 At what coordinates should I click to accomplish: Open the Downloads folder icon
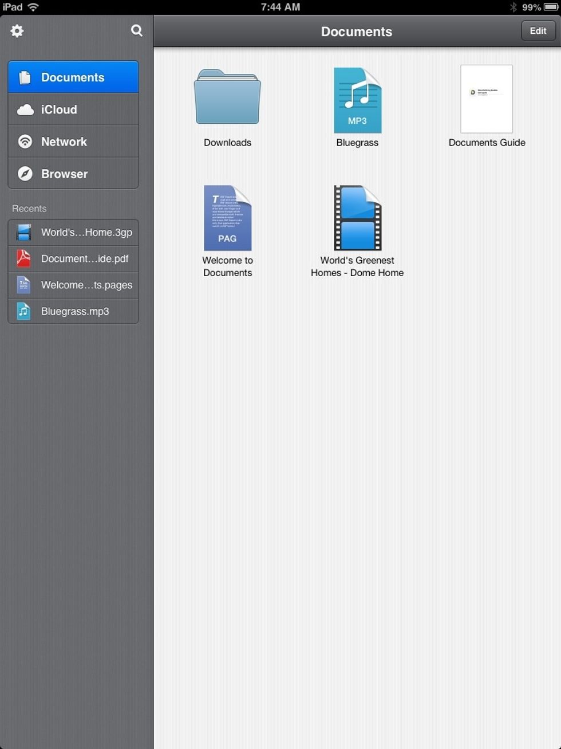click(x=227, y=96)
